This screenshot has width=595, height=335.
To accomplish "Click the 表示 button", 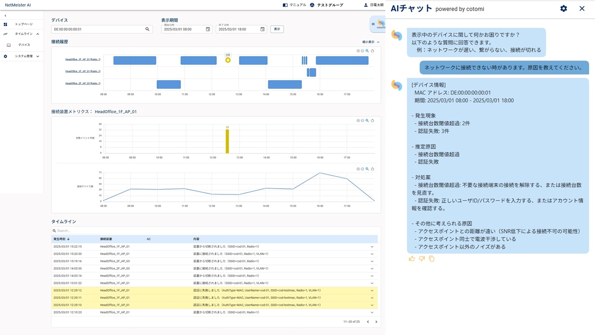I will click(277, 29).
